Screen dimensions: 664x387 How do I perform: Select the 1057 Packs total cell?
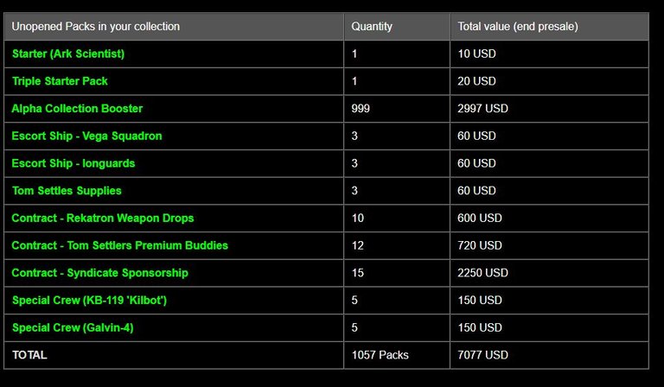[x=380, y=355]
